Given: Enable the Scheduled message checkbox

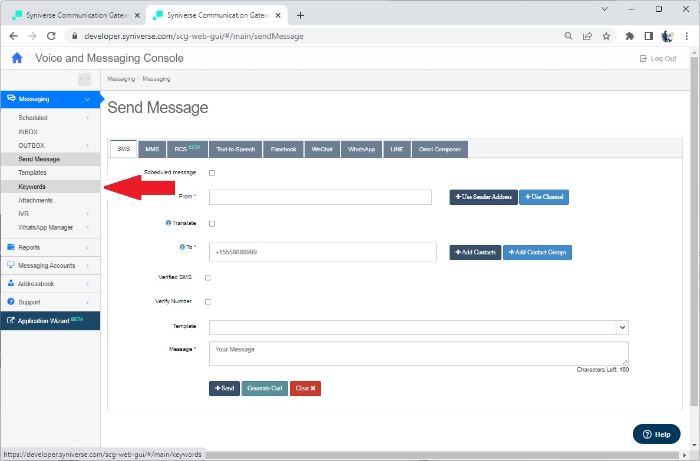Looking at the screenshot, I should tap(212, 173).
